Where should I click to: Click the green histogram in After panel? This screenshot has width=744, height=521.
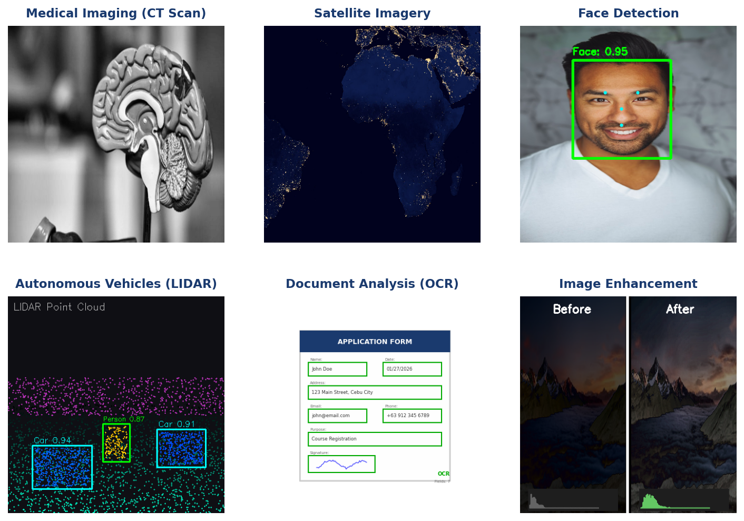coord(653,501)
